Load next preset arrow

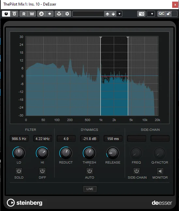[x=113, y=14]
